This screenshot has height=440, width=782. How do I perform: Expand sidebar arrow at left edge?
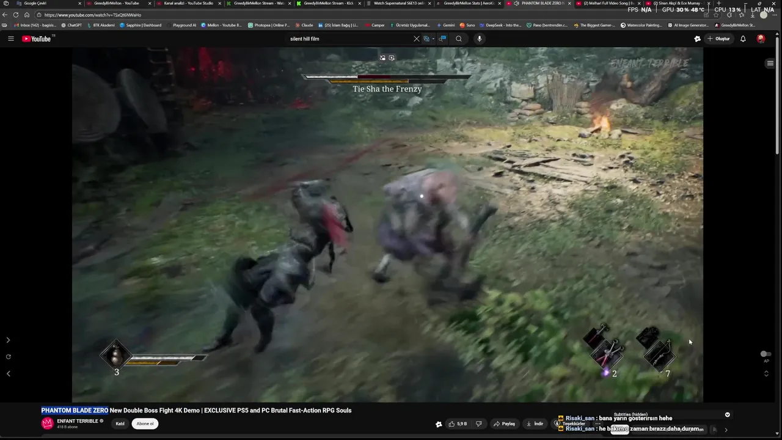(x=8, y=340)
